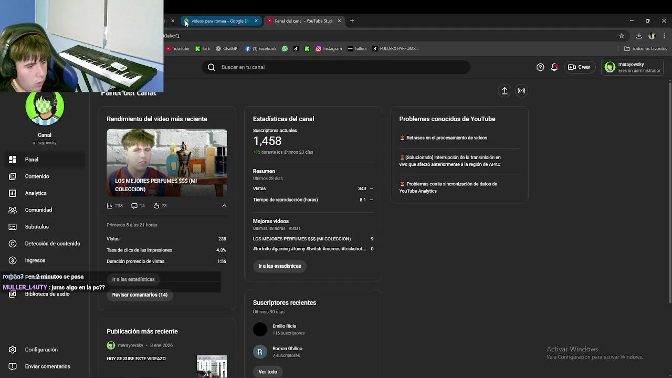672x378 pixels.
Task: Bookmark this page with the star icon
Action: pos(622,36)
